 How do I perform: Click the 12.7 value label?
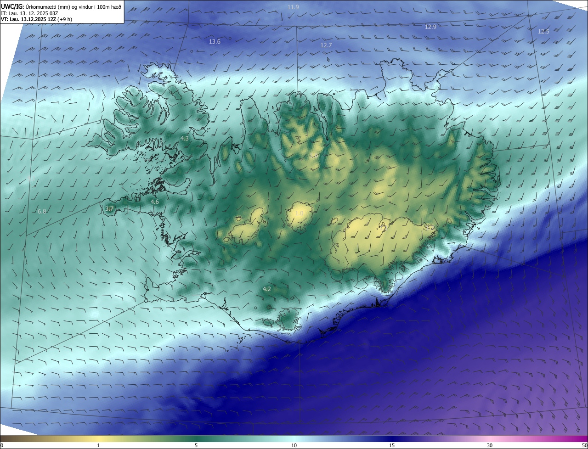326,45
